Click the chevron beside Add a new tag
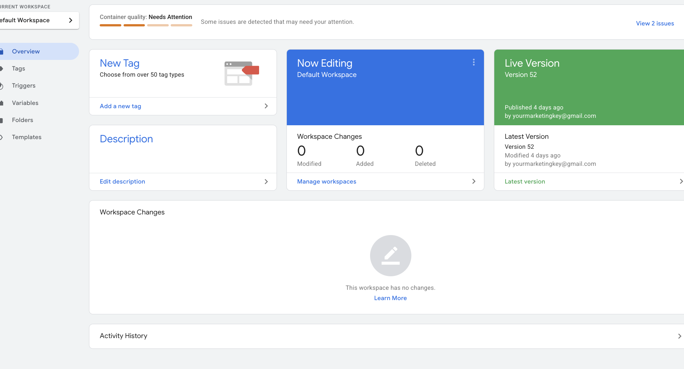 [266, 106]
